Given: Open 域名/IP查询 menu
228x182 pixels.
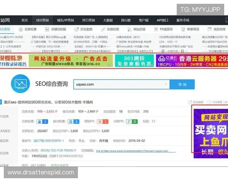Looking at the screenshot, I should [x=65, y=20].
